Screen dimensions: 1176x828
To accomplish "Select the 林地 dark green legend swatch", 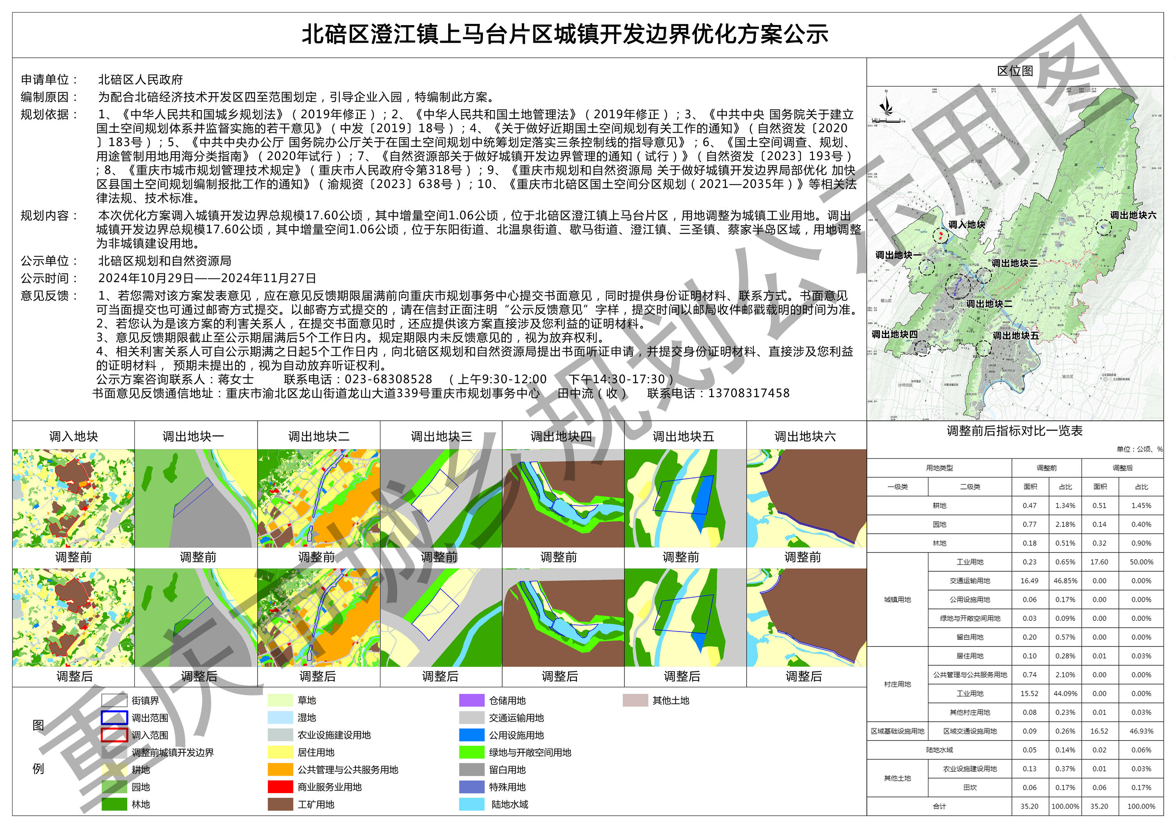I will tap(114, 804).
